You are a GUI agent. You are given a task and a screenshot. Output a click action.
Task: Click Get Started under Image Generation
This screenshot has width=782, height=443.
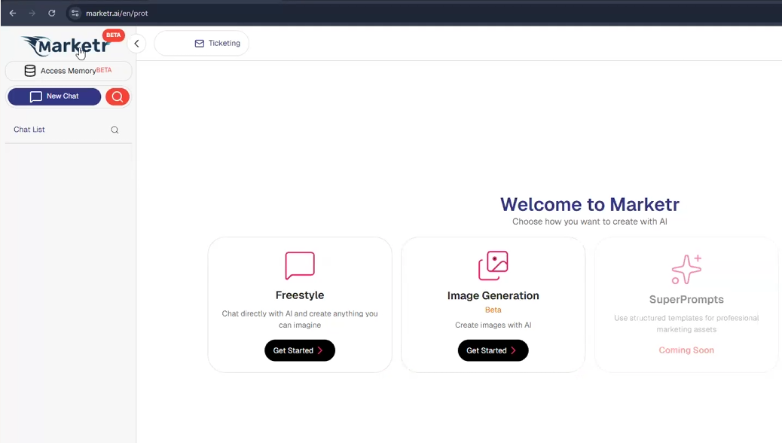click(493, 350)
